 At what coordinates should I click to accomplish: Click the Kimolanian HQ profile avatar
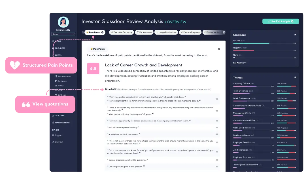pos(63,22)
